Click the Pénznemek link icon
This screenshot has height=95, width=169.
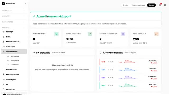coord(8,56)
